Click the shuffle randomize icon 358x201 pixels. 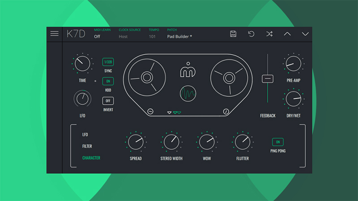(269, 34)
